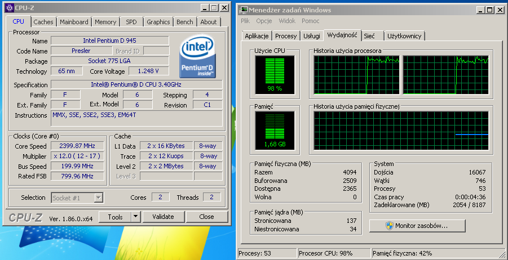This screenshot has width=508, height=260.
Task: Open the Użytkownicy tab
Action: (404, 36)
